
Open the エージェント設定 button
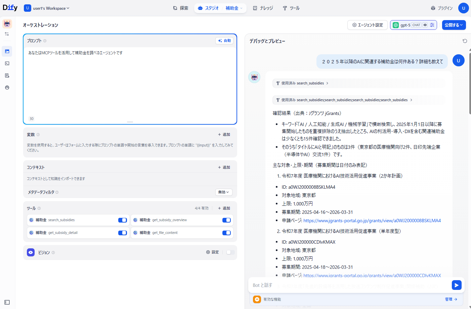tap(367, 25)
